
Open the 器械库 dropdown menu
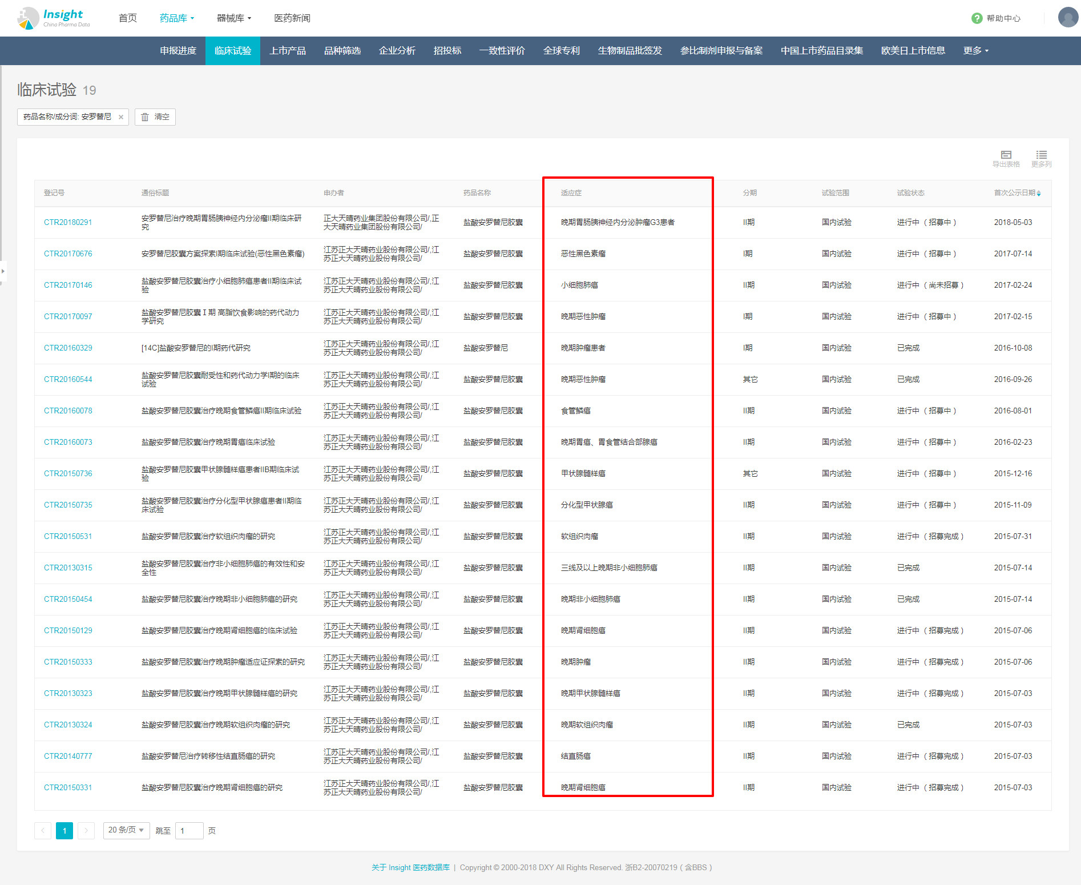(x=234, y=18)
